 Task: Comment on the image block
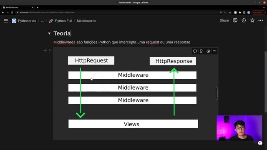point(195,51)
